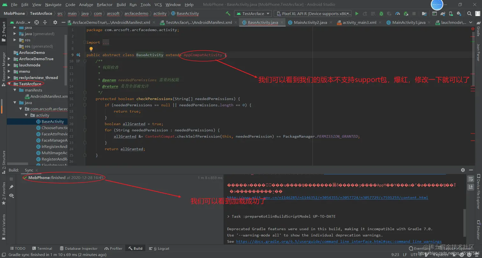Viewport: 482px width, 258px height.
Task: Open the Database Inspector tool window
Action: point(78,248)
